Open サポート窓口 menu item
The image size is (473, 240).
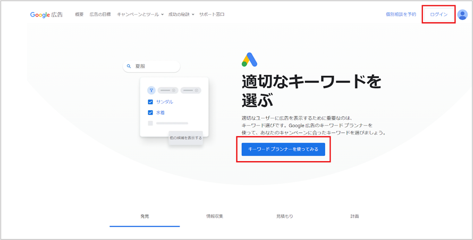click(212, 14)
